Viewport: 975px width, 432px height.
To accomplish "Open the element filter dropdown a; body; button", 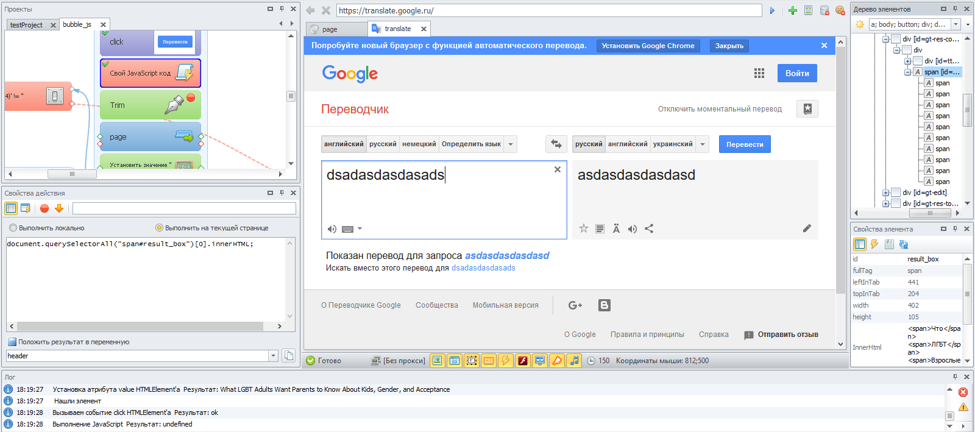I will pos(955,24).
